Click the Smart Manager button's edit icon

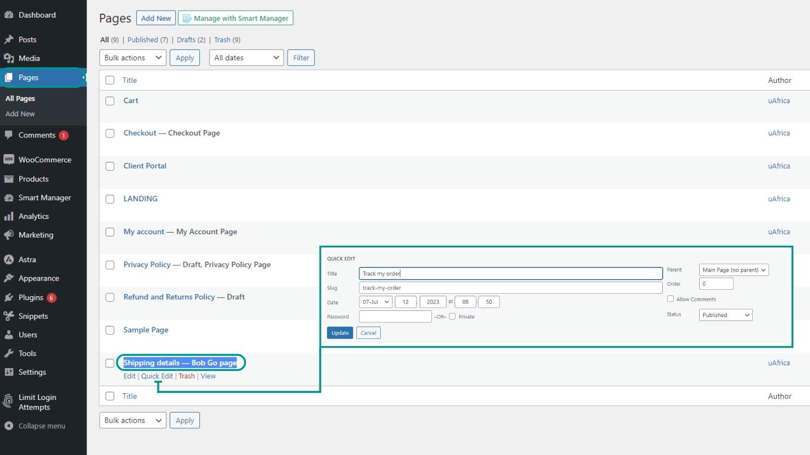pyautogui.click(x=187, y=18)
